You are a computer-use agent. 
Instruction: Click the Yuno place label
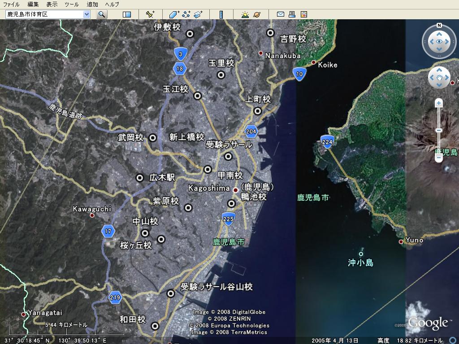coord(414,240)
